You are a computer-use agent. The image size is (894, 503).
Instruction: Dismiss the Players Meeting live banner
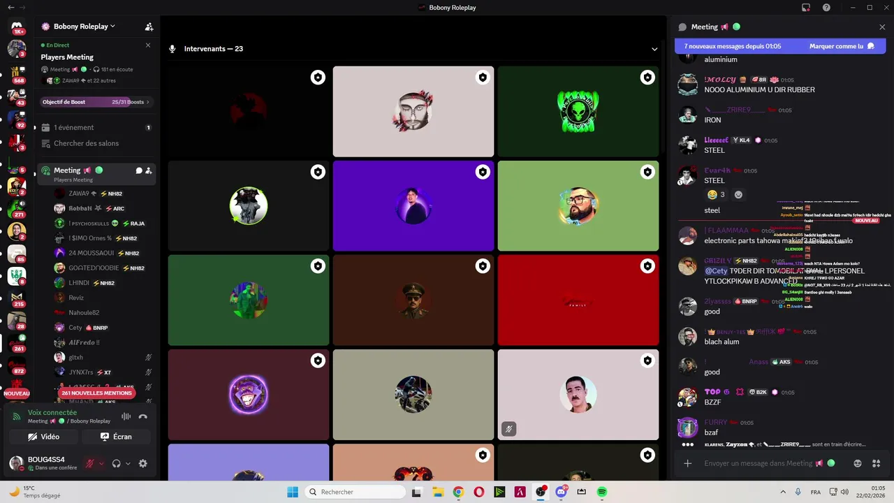coord(148,45)
